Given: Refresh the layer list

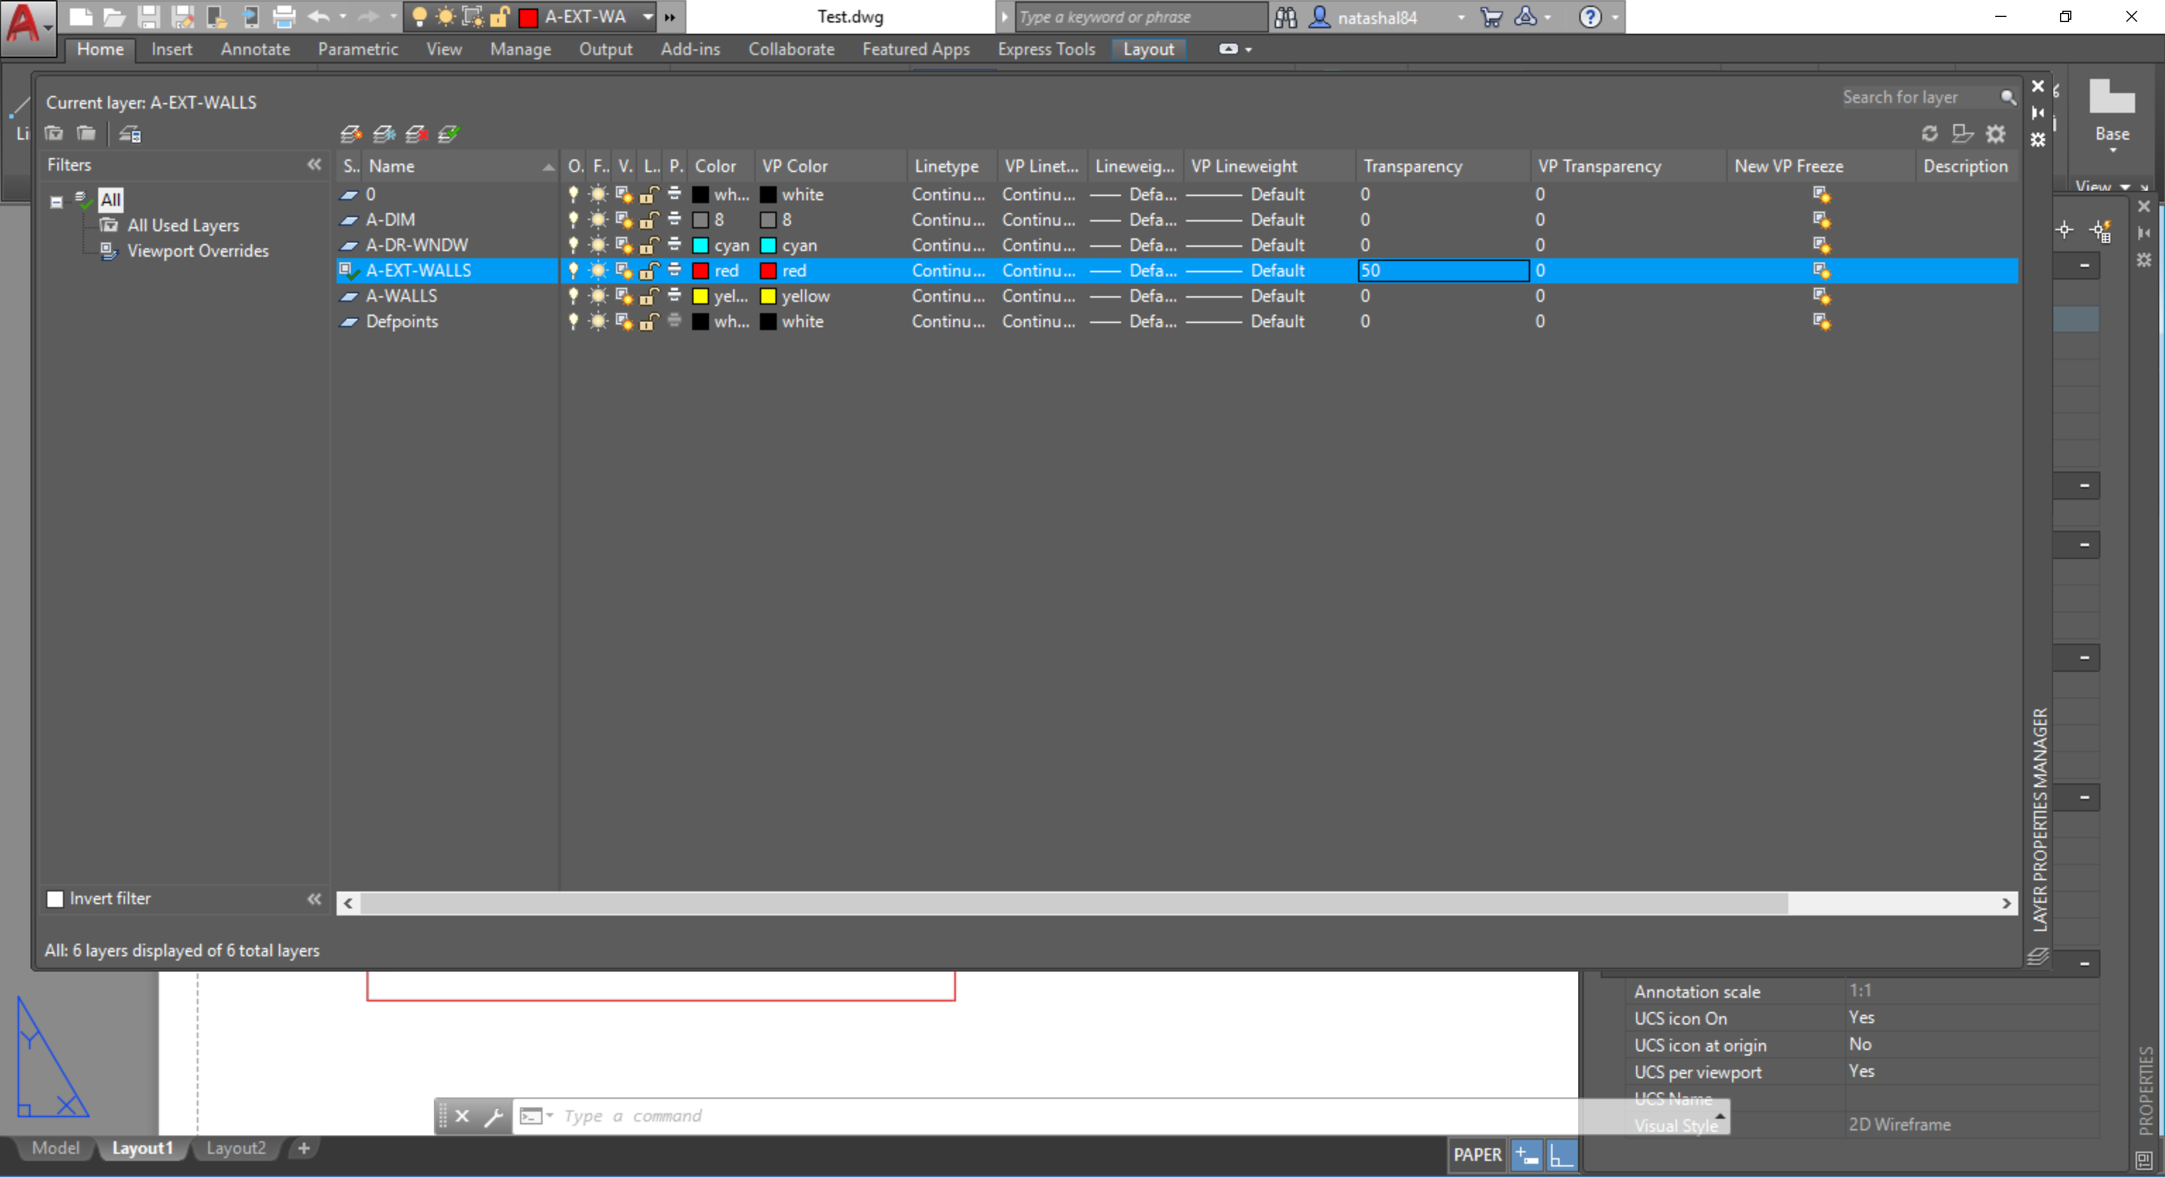Looking at the screenshot, I should pyautogui.click(x=1930, y=134).
